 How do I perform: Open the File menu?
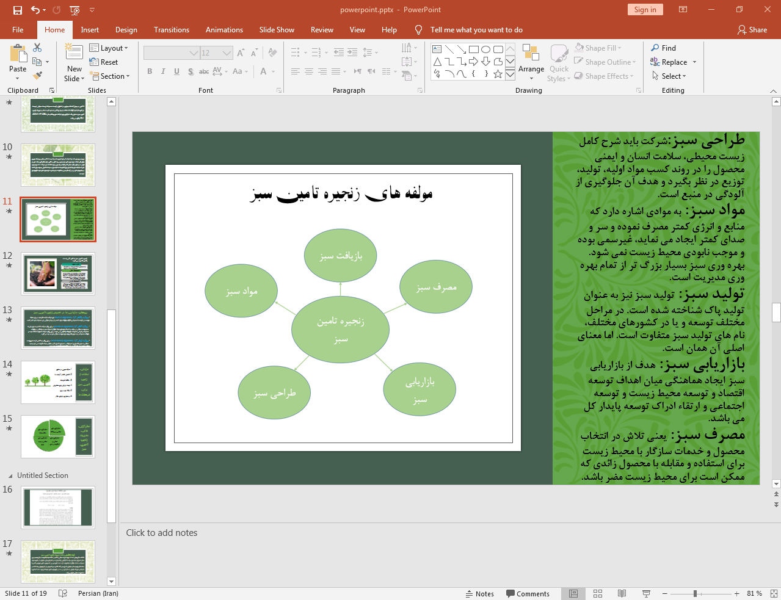(18, 30)
